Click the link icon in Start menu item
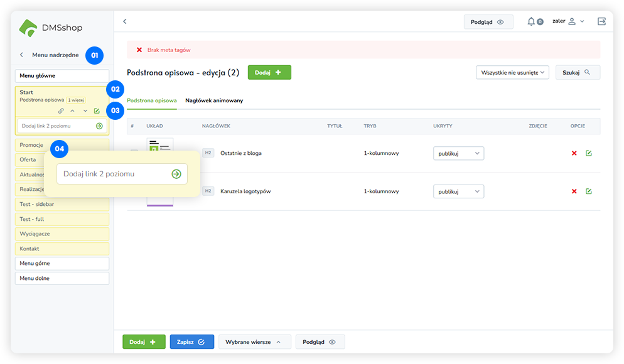 61,111
